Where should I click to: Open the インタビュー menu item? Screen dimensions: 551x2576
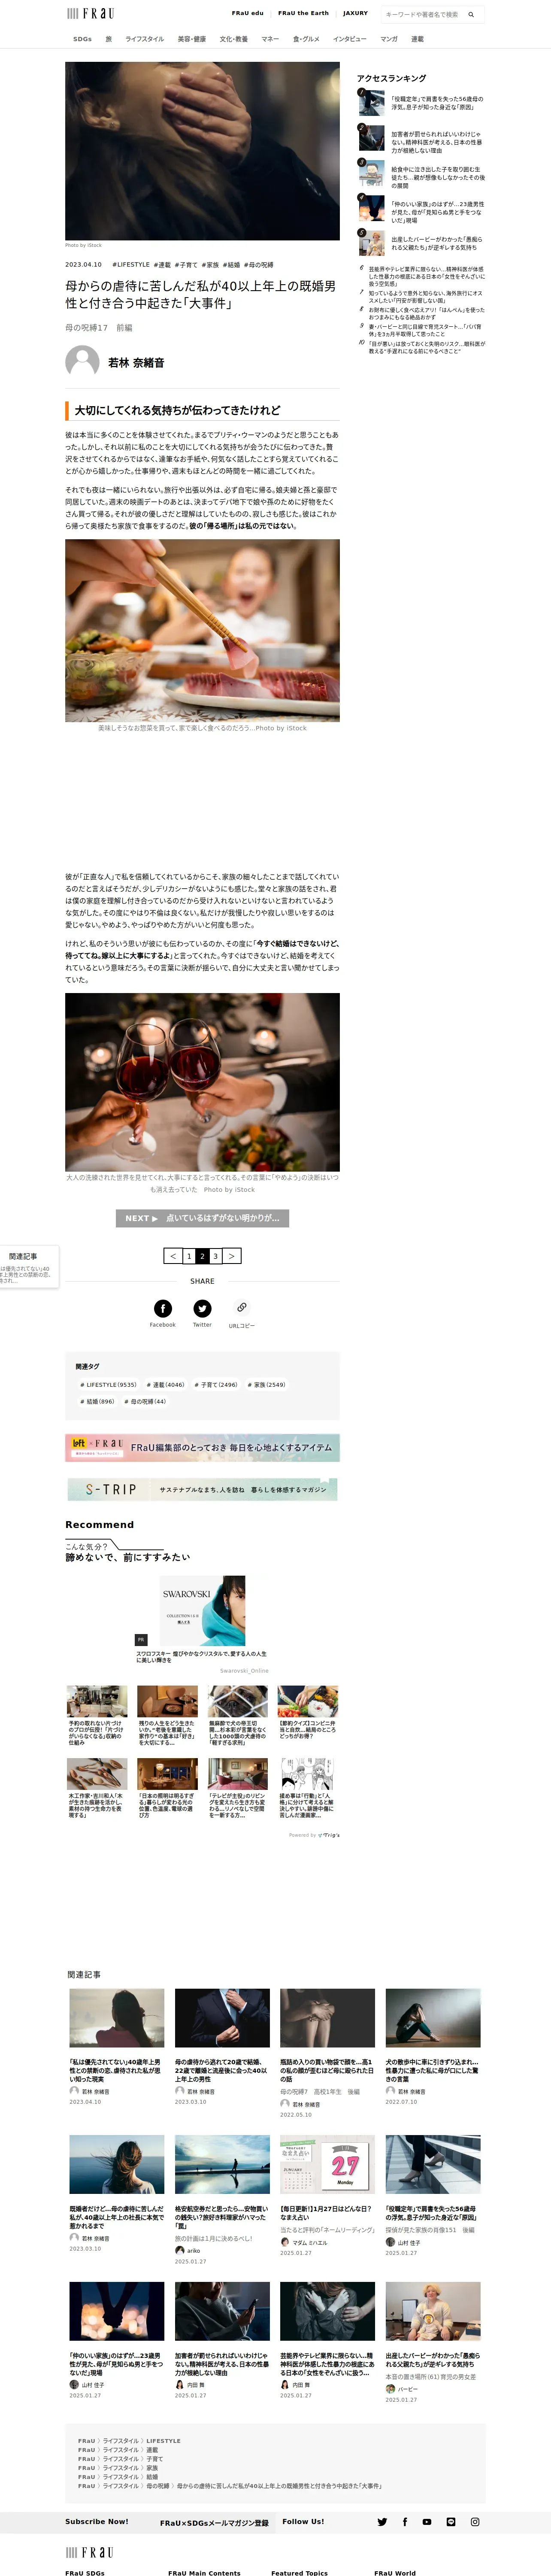pyautogui.click(x=350, y=39)
